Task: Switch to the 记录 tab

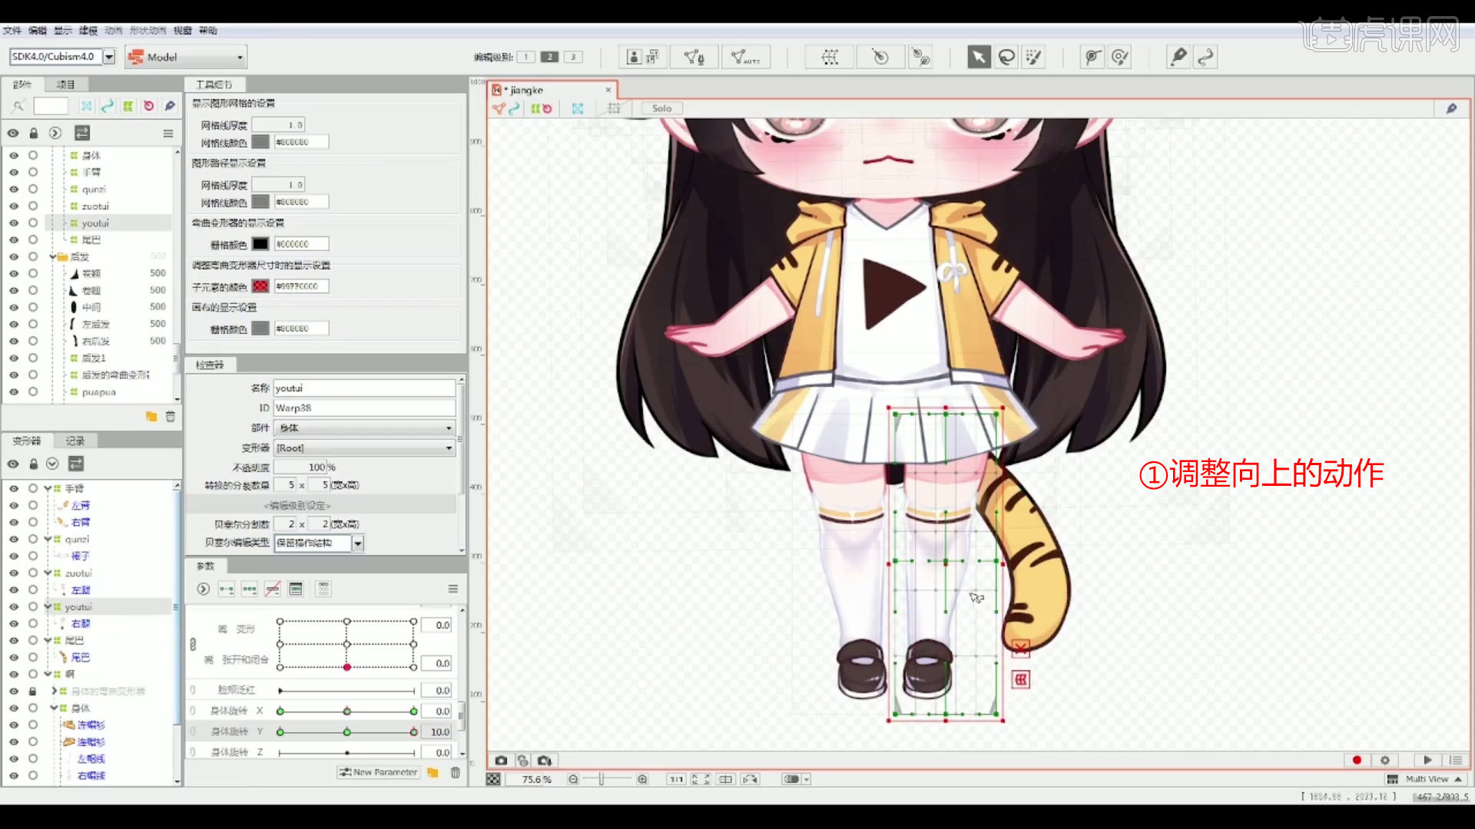Action: coord(75,441)
